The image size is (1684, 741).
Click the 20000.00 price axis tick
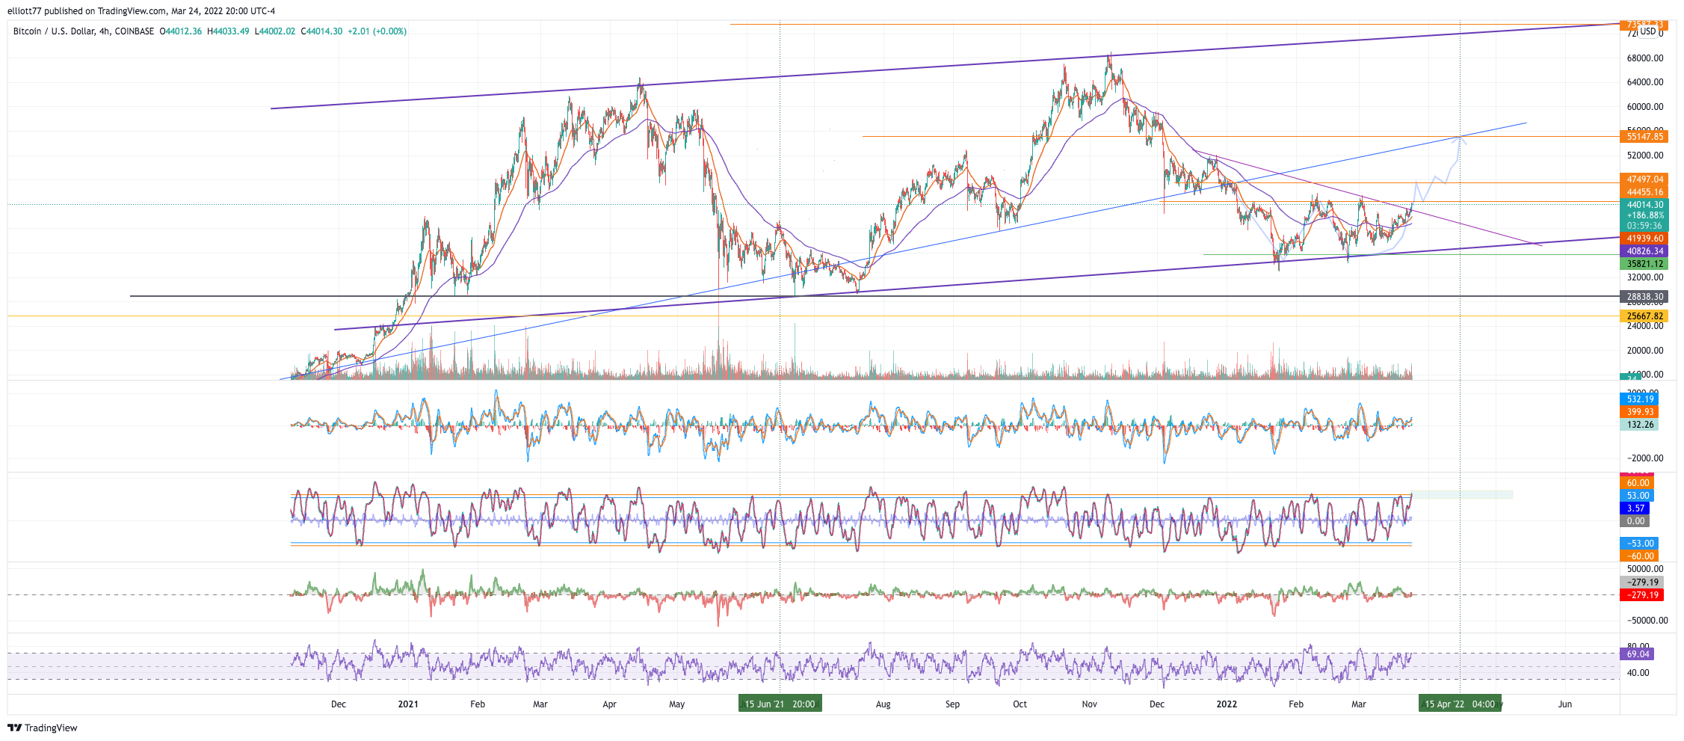[1645, 351]
